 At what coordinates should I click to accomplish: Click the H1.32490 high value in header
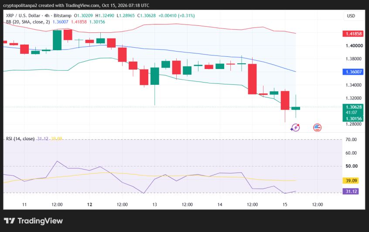[105, 16]
